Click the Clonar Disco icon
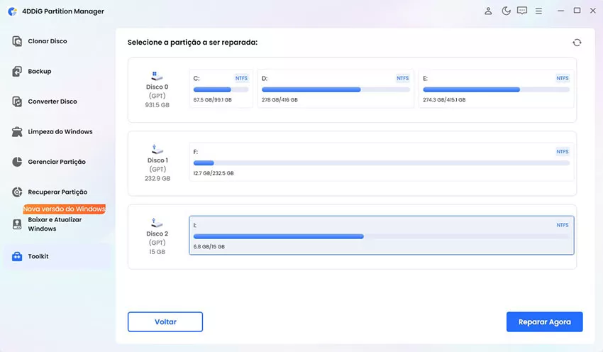Image resolution: width=603 pixels, height=352 pixels. [x=17, y=41]
